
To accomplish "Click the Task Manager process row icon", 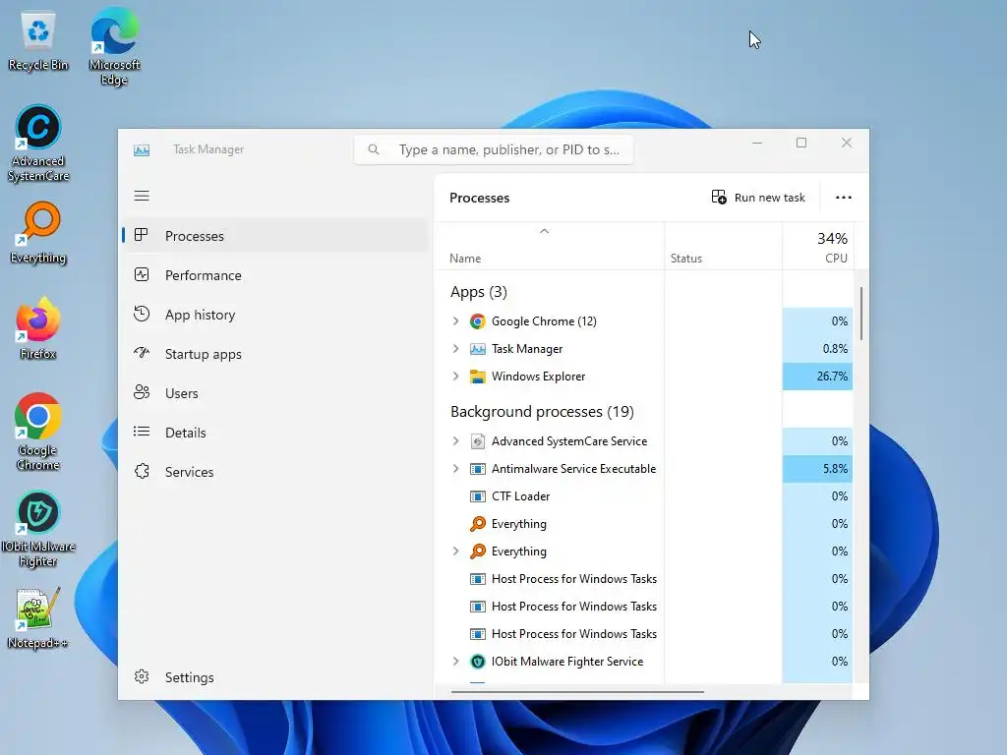I will pos(477,349).
